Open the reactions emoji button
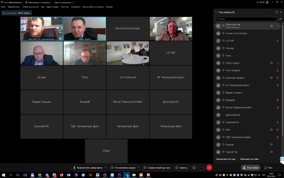Viewport: 284px width, 178px height. [193, 168]
